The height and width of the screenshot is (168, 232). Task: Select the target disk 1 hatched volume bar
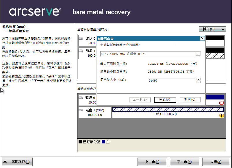click(215, 56)
